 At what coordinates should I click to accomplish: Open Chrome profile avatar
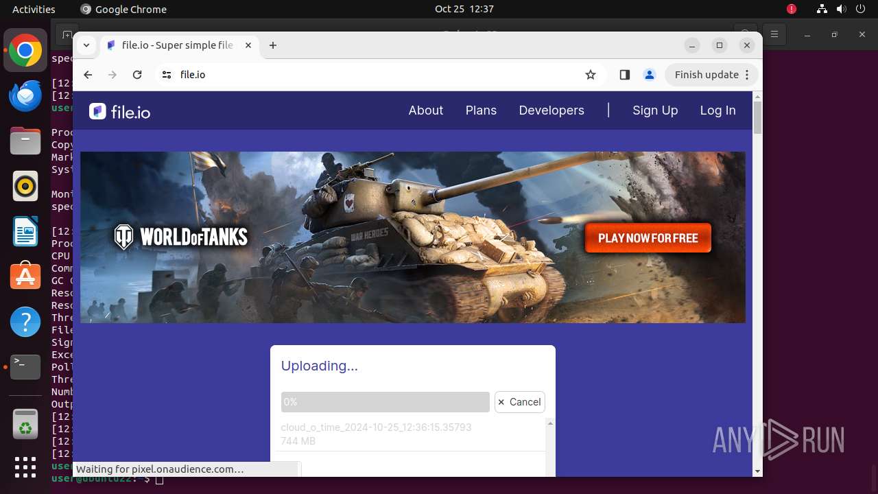650,75
